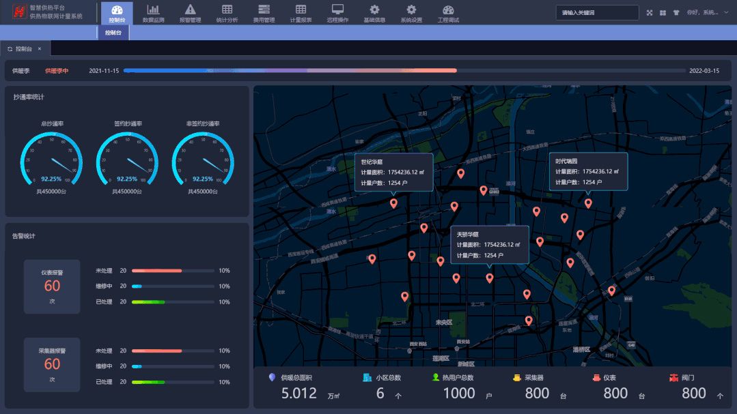Click the 仪表报警 60 次 card
The height and width of the screenshot is (414, 737).
pyautogui.click(x=52, y=286)
